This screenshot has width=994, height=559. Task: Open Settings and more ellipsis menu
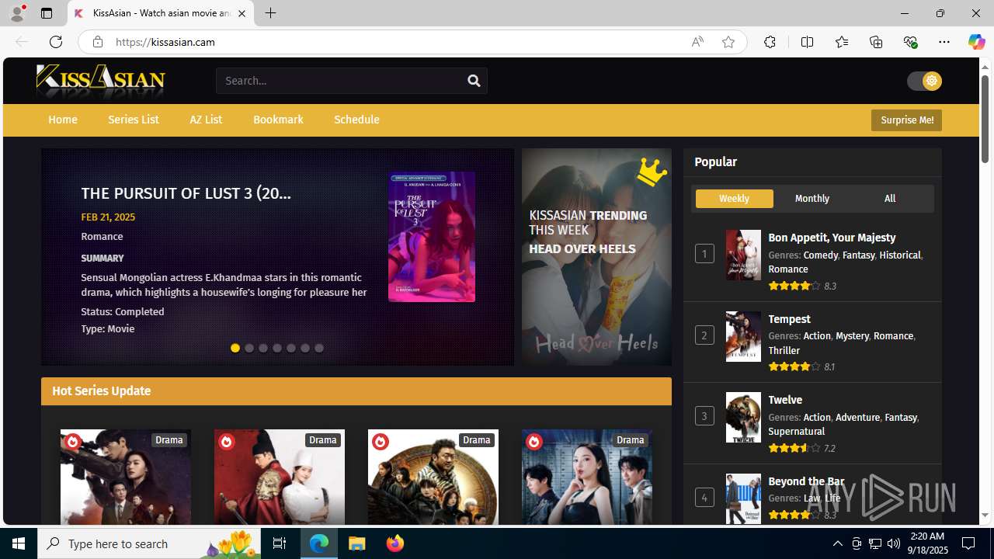[x=944, y=42]
